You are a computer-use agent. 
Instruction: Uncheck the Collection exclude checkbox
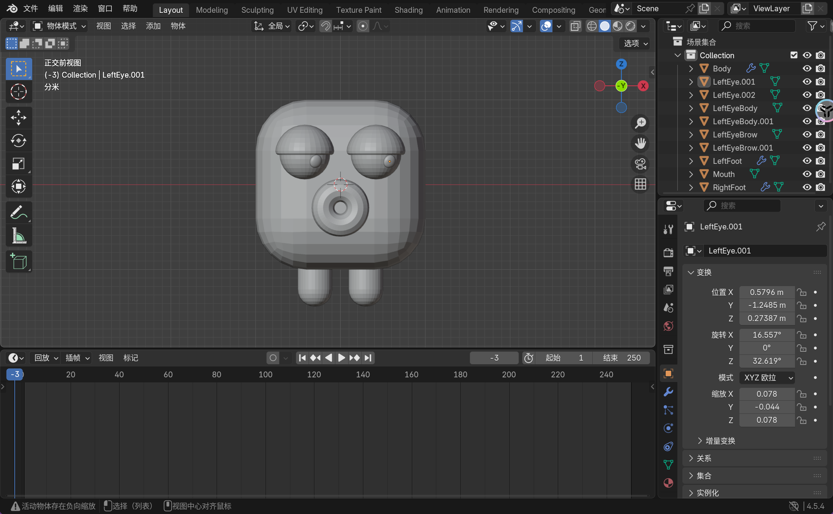click(x=794, y=55)
